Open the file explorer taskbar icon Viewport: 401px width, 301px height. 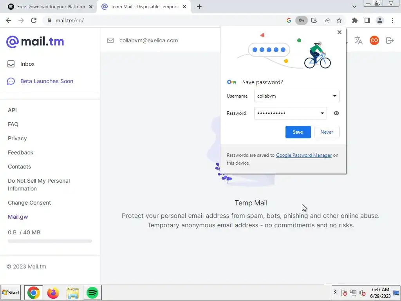tap(72, 293)
